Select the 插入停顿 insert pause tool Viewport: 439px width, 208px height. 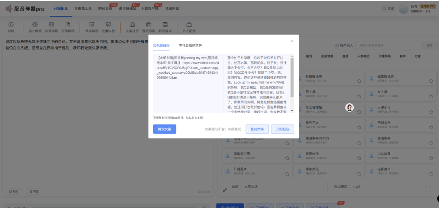pos(35,25)
